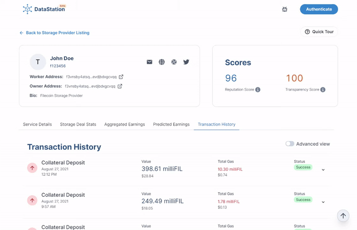Open the email contact icon
Screen dimensions: 357x230
point(149,62)
